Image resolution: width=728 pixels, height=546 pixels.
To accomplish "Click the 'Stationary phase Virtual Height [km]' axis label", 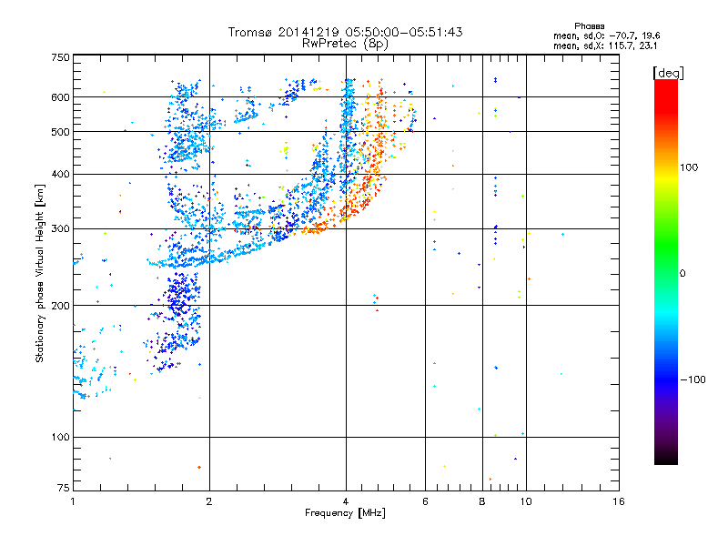I will [40, 274].
